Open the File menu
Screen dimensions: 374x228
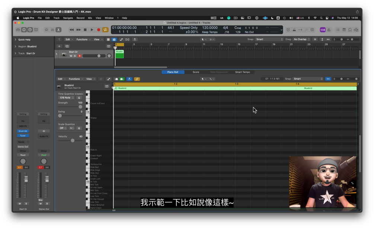pos(39,18)
